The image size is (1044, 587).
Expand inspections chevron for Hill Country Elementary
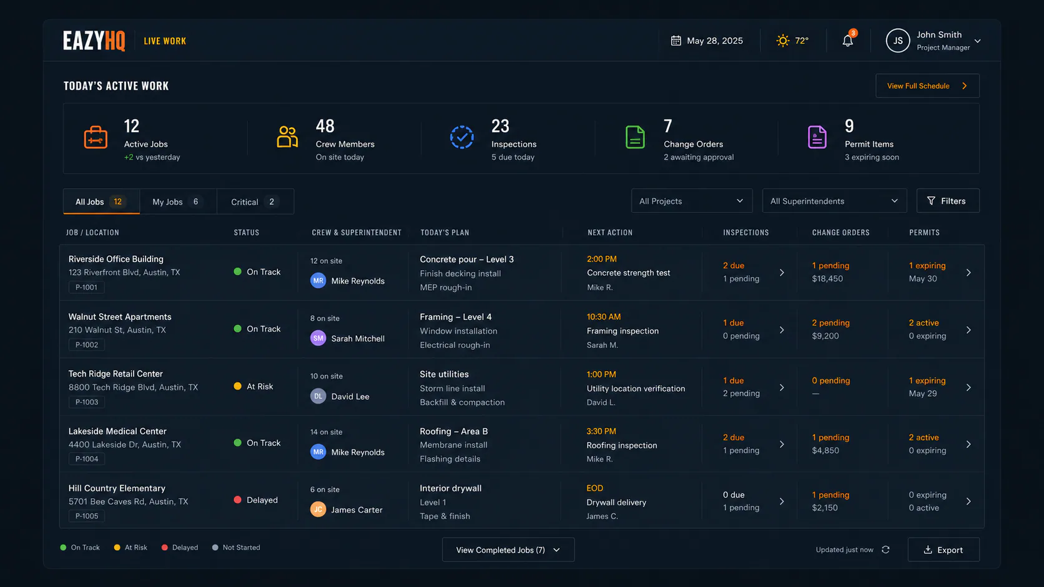click(782, 502)
